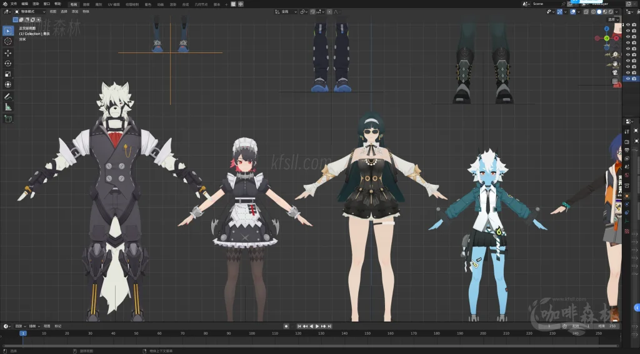The image size is (640, 354).
Task: Switch perspective/orthographic with the grid icon
Action: pos(615,82)
